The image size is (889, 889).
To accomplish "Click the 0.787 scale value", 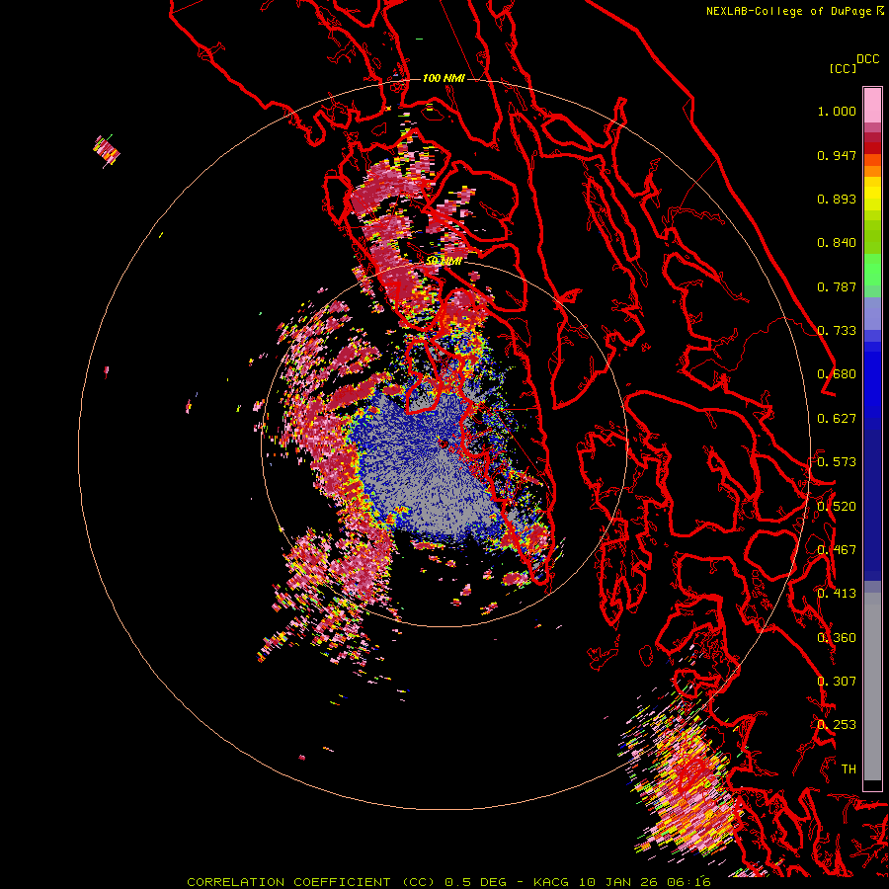I will point(837,286).
